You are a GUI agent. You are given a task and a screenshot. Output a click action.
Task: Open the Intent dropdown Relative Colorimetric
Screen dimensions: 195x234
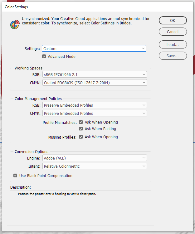(x=95, y=166)
